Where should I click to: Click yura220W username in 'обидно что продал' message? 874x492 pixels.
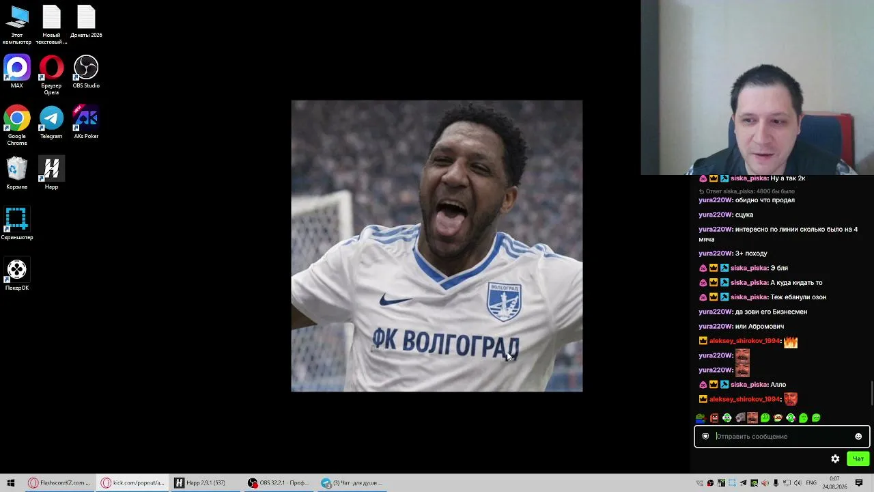[716, 200]
